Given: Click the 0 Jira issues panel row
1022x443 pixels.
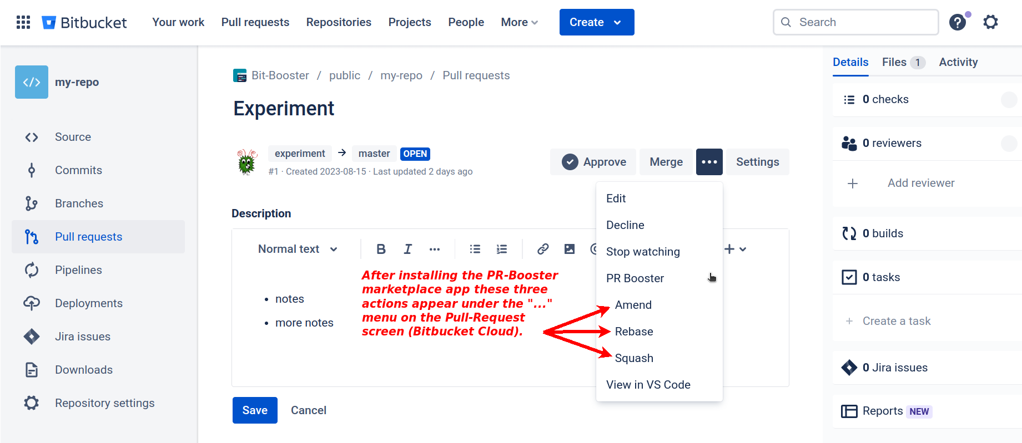Looking at the screenshot, I should click(927, 368).
